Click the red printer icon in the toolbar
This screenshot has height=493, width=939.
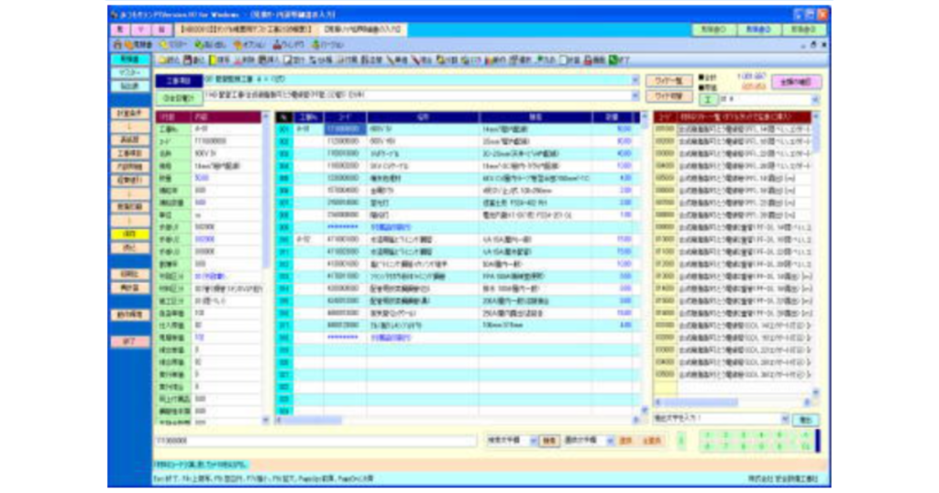588,59
